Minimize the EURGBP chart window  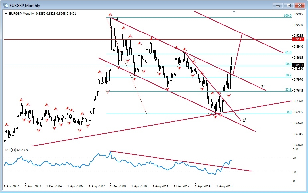tap(278, 5)
